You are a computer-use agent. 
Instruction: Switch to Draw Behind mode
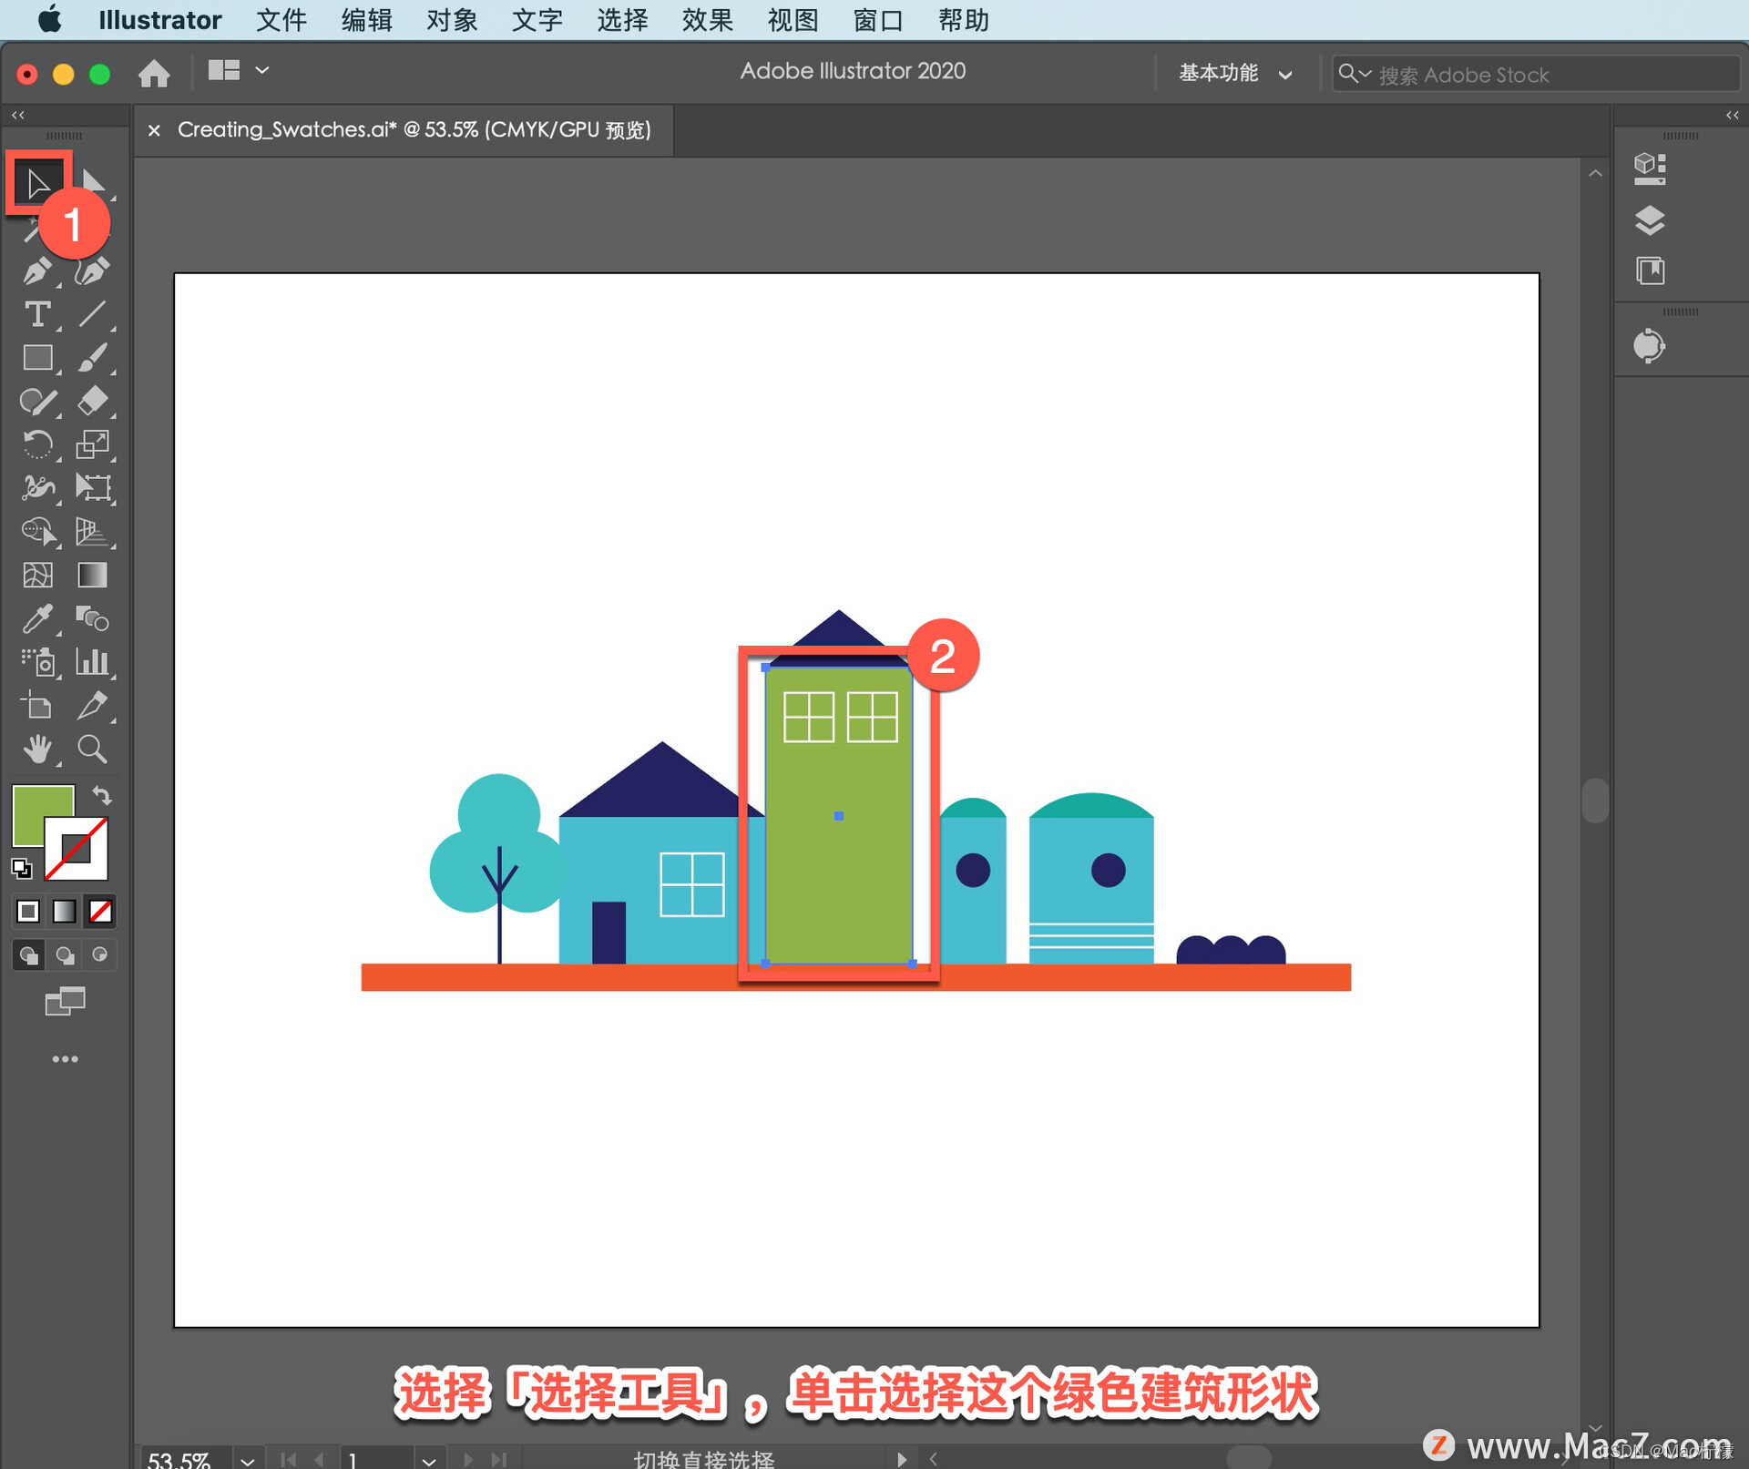coord(65,955)
